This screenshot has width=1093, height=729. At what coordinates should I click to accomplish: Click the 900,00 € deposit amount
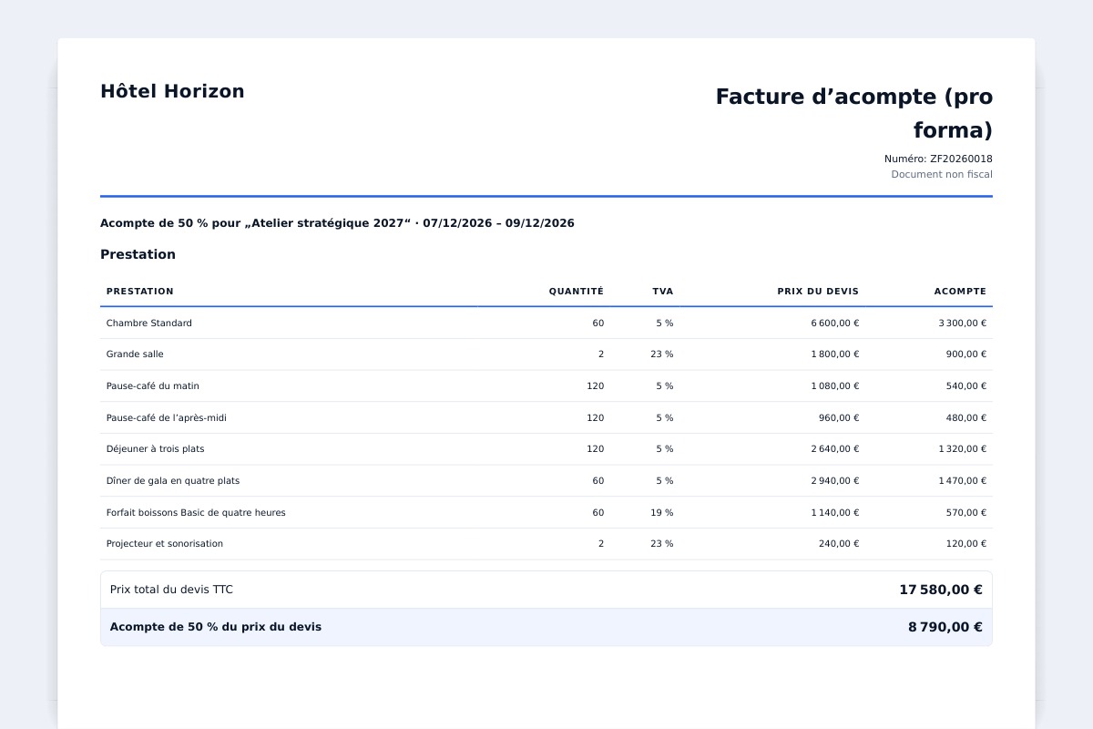pyautogui.click(x=966, y=354)
